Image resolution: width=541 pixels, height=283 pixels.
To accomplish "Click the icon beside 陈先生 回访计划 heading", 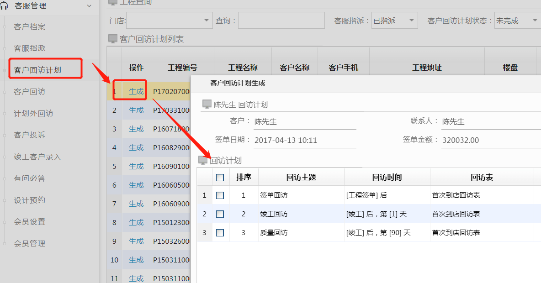I will [207, 105].
